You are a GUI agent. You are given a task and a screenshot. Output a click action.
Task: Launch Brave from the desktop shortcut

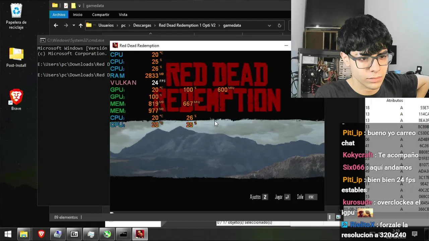coord(16,100)
